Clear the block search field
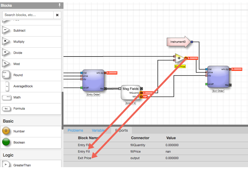 (57, 15)
